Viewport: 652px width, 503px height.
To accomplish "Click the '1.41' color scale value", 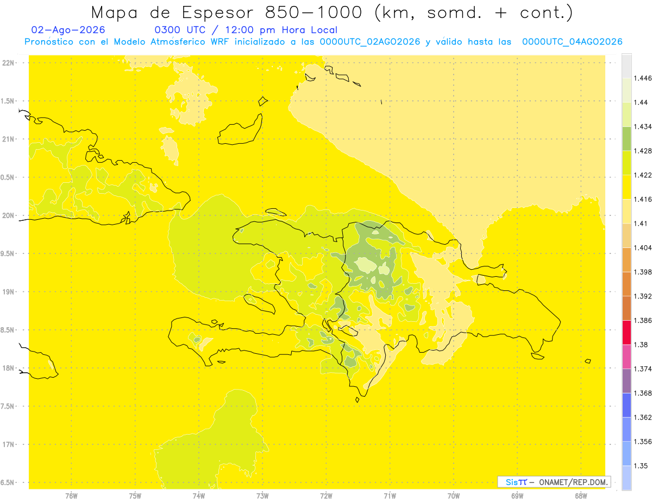I will tap(641, 224).
